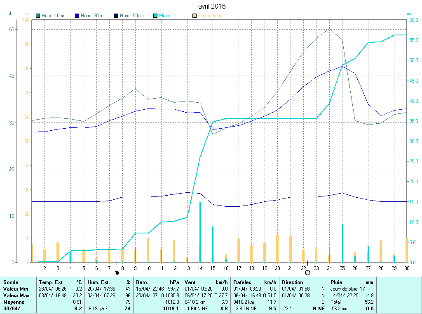Click day 1 on the x-axis
422x314 pixels.
point(32,268)
